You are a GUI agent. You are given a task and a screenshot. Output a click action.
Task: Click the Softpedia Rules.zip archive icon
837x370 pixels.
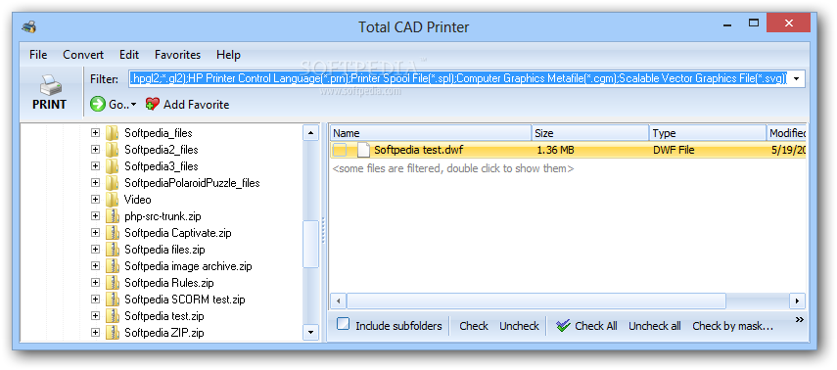[x=112, y=283]
